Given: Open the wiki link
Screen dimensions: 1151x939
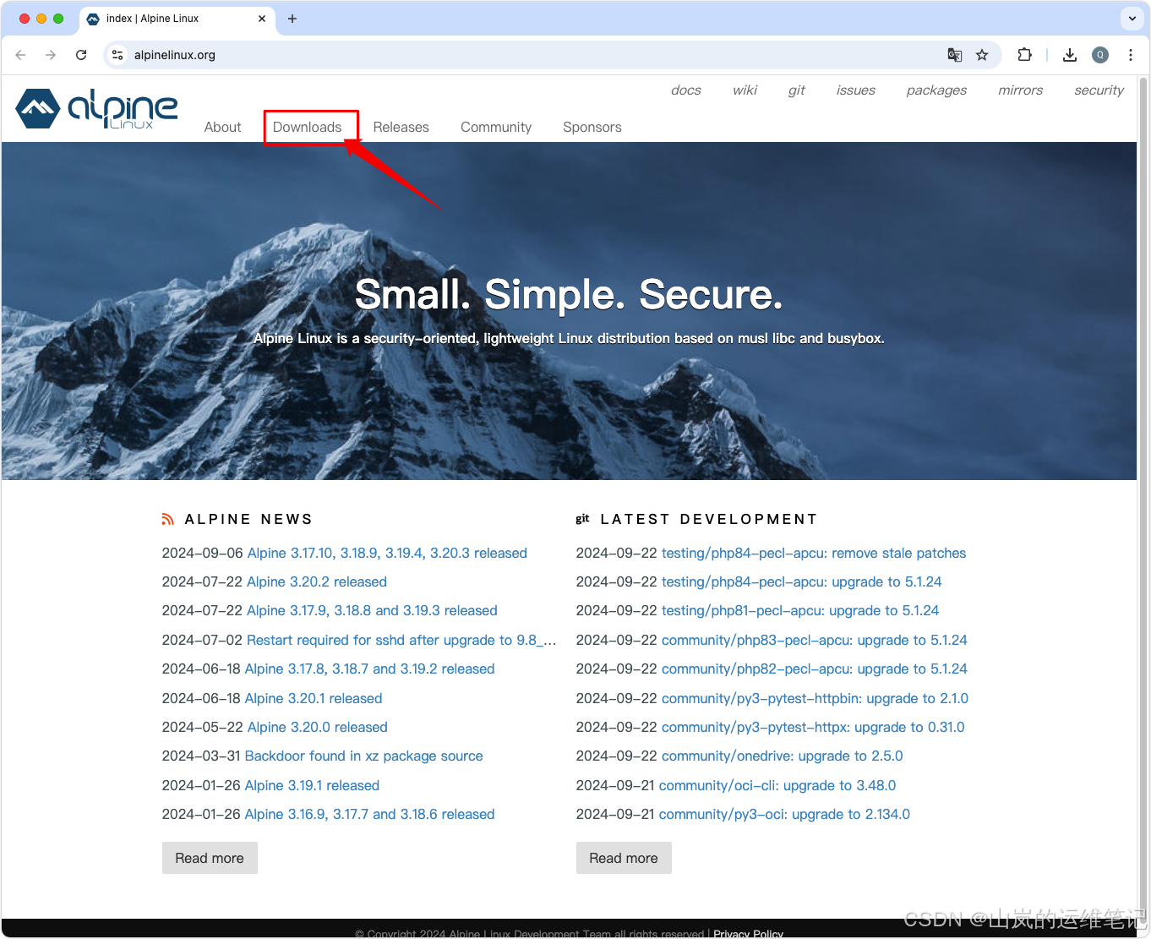Looking at the screenshot, I should 745,90.
